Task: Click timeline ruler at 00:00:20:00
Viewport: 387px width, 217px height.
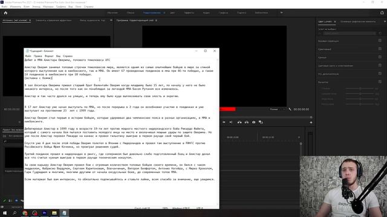Action: coord(232,137)
